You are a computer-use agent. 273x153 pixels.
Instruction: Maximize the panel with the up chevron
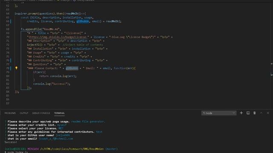(261, 113)
